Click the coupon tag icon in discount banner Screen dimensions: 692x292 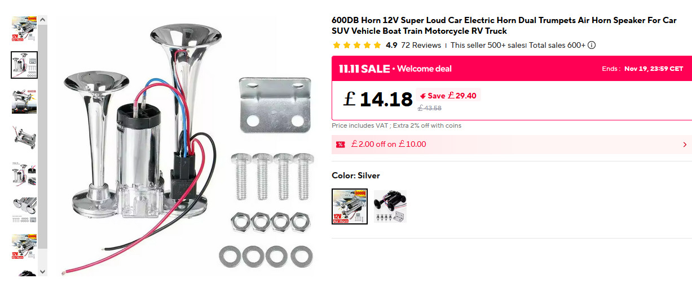[x=340, y=145]
